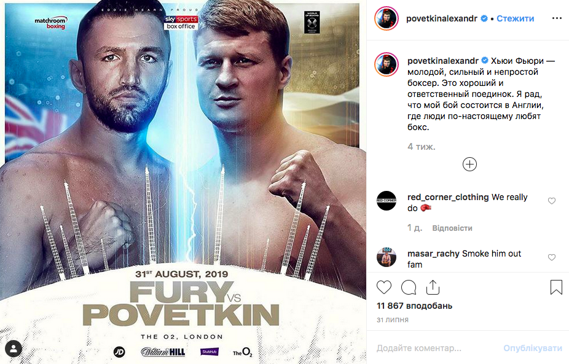Viewport: 569px width, 364px height.
Task: Like red_corner_clothing's comment
Action: (x=552, y=201)
